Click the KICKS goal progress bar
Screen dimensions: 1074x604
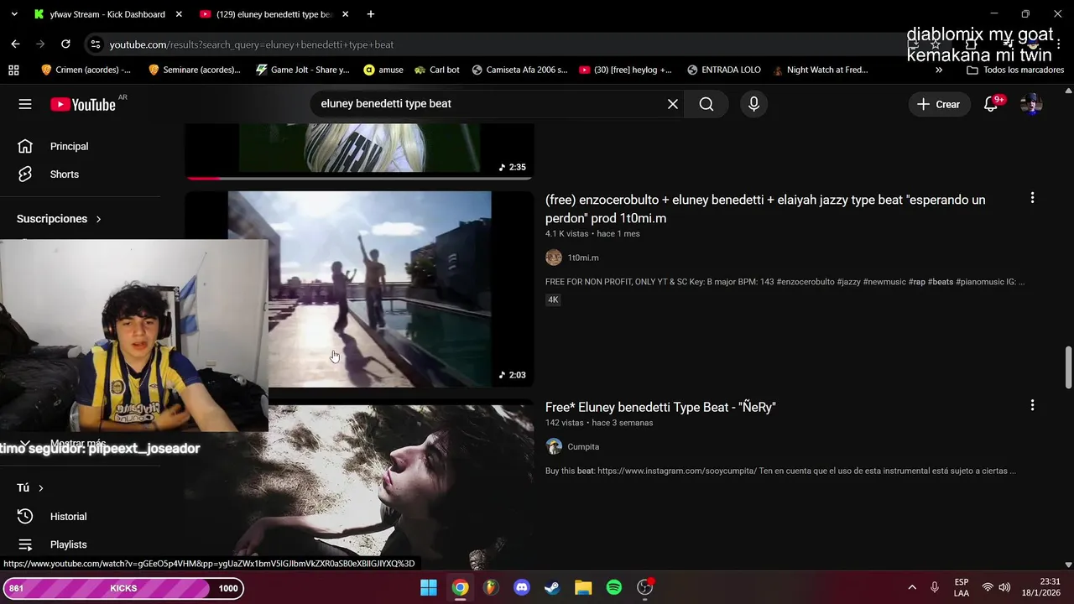click(x=123, y=588)
